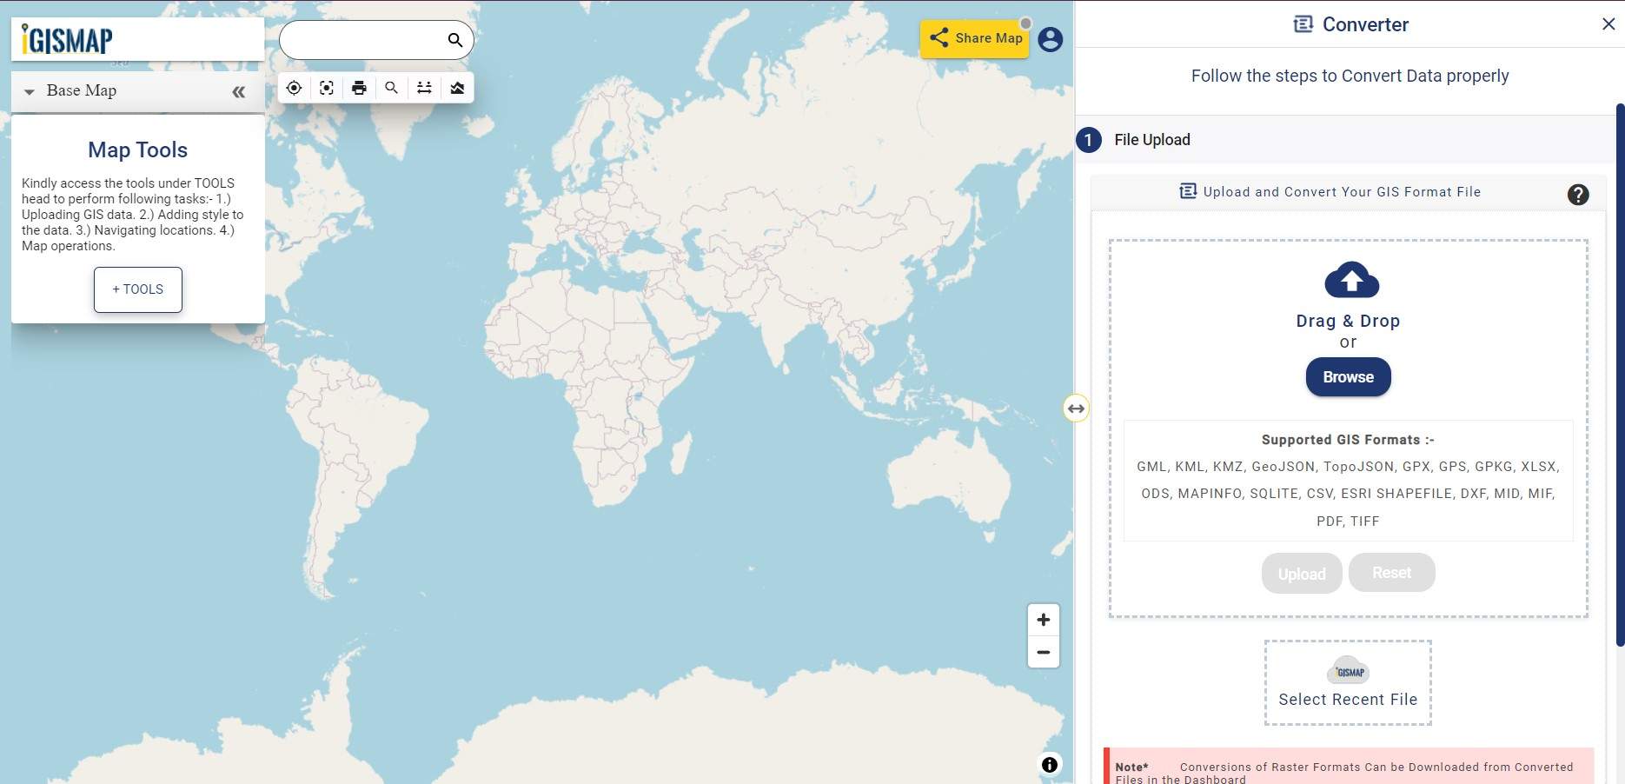This screenshot has height=784, width=1625.
Task: Open the Share Map option
Action: click(x=974, y=38)
